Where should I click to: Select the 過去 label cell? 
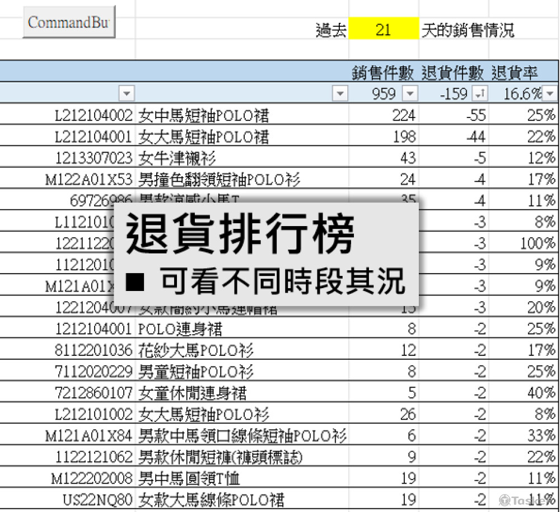(x=331, y=30)
